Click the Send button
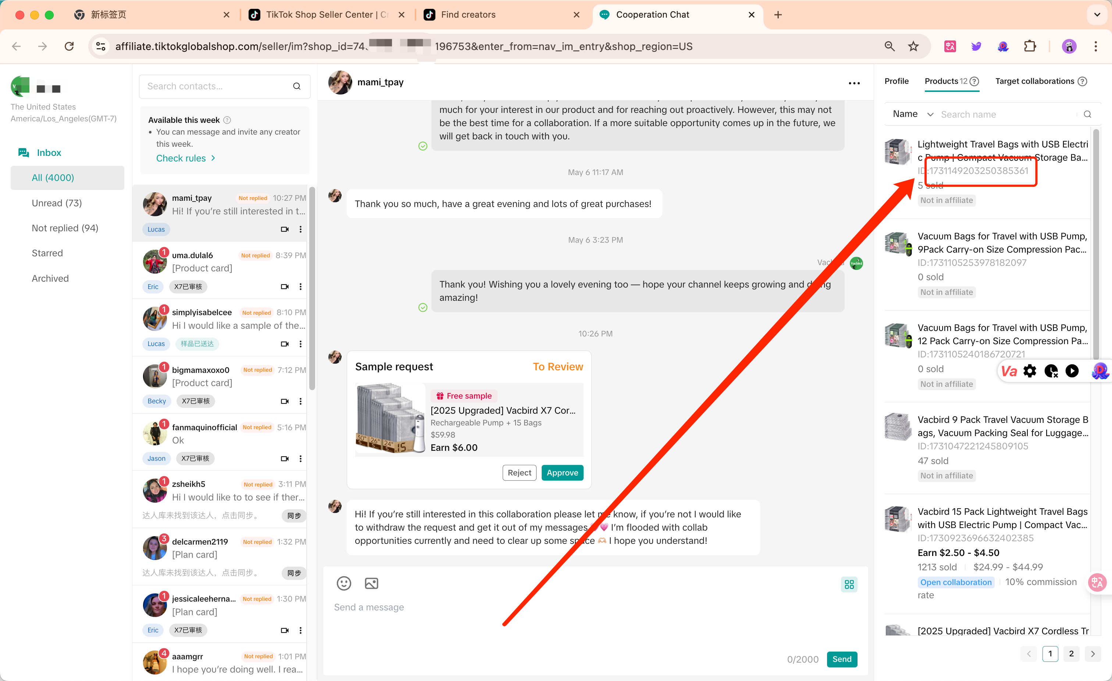The width and height of the screenshot is (1112, 681). click(842, 659)
